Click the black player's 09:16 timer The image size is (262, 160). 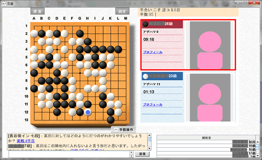(x=149, y=40)
